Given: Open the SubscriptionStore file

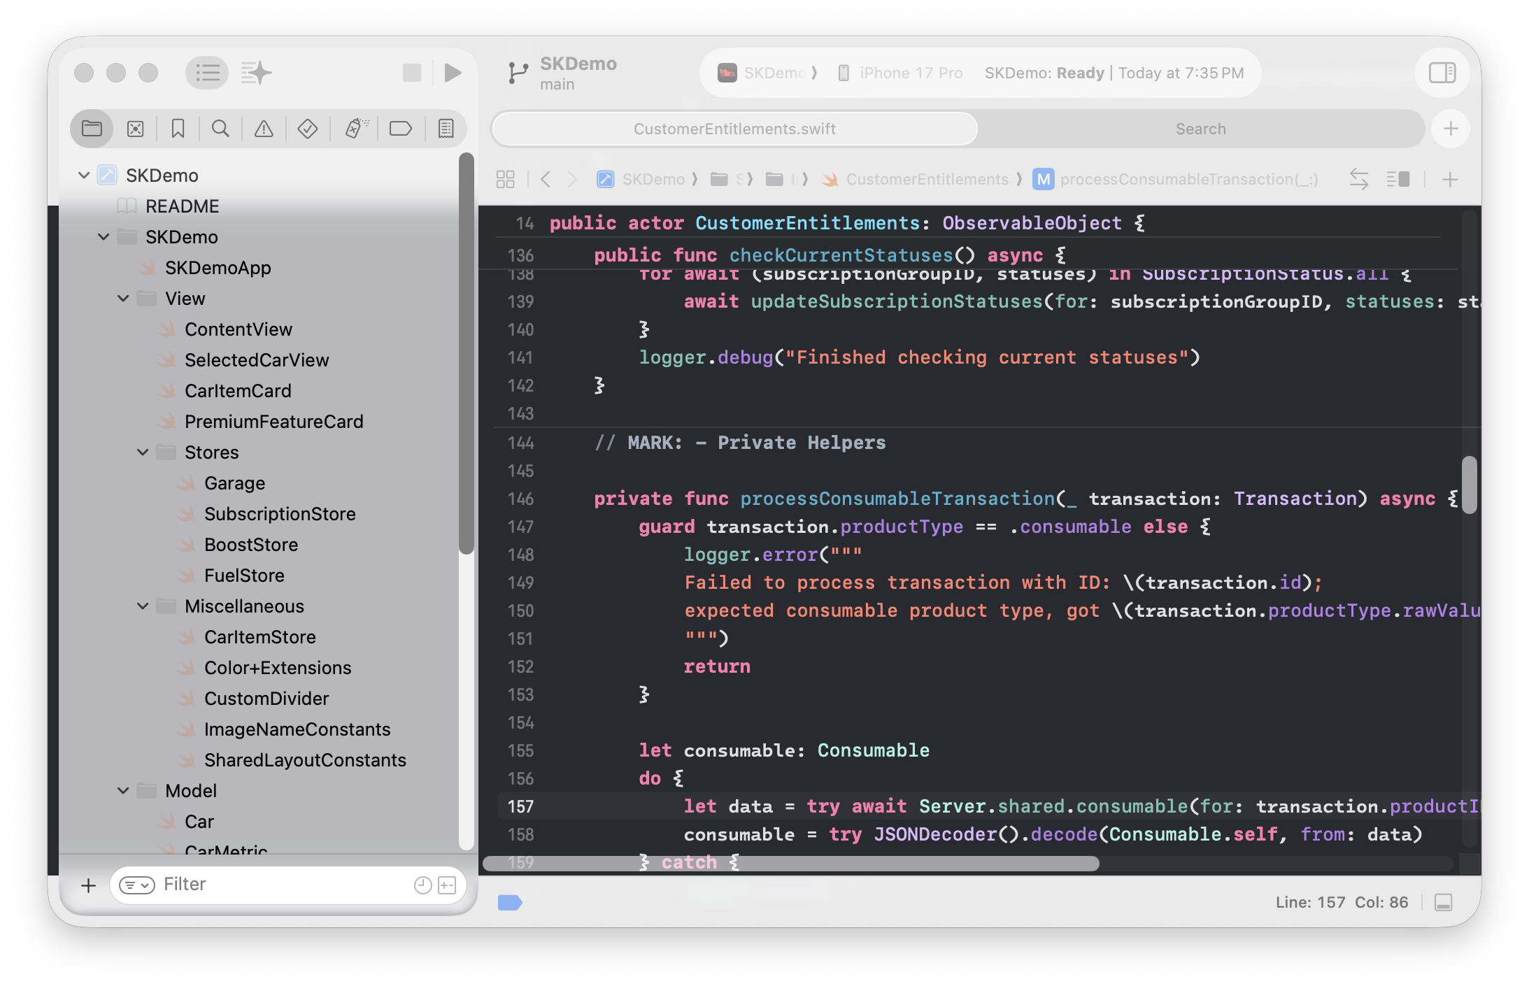Looking at the screenshot, I should (280, 514).
